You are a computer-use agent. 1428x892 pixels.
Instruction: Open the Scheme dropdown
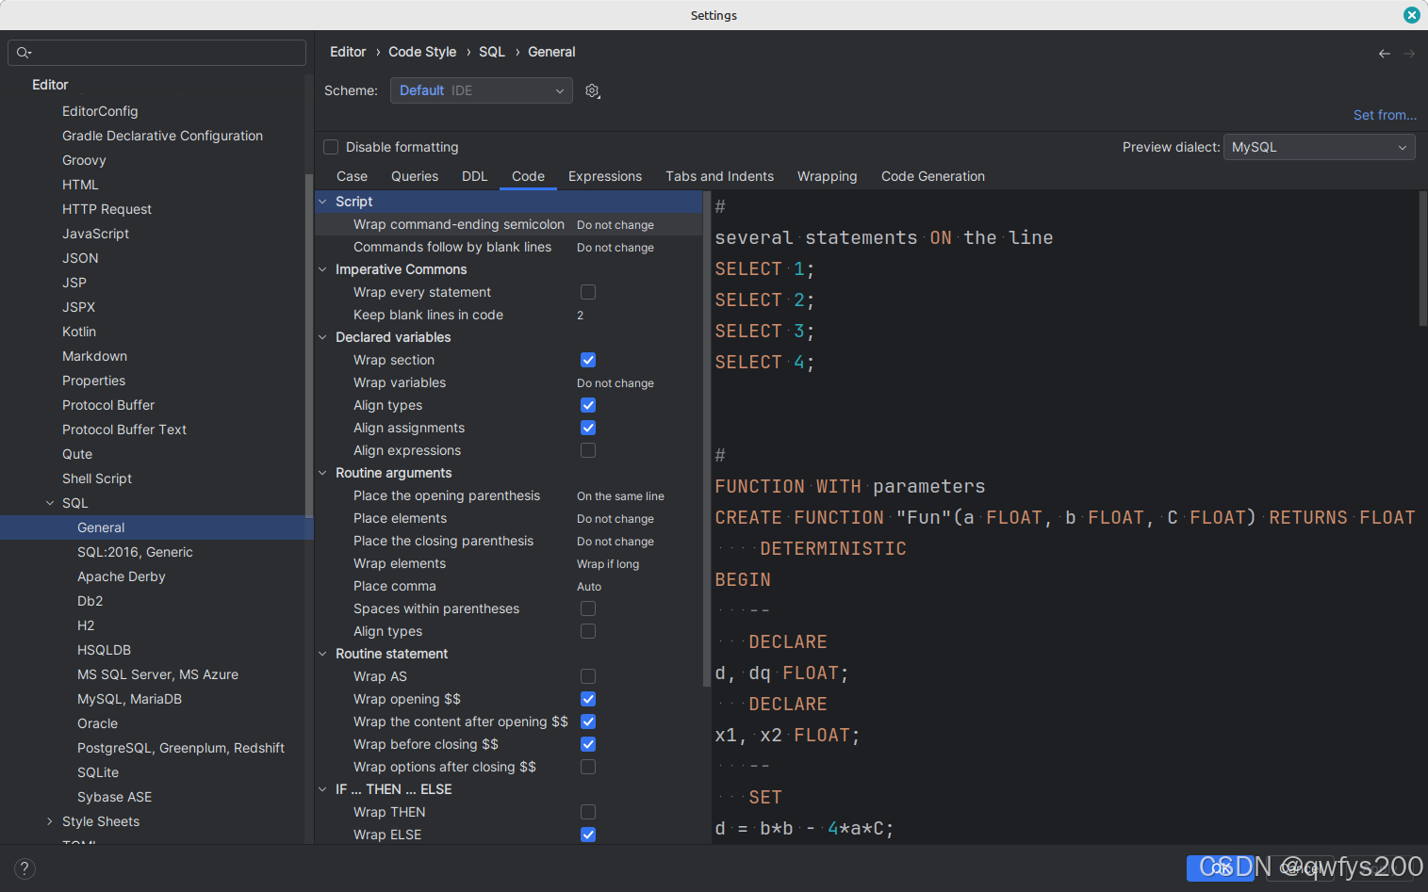pos(481,90)
